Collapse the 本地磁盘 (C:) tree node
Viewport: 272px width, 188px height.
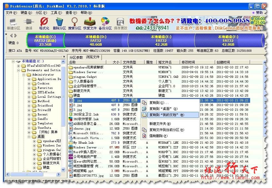tap(13, 61)
